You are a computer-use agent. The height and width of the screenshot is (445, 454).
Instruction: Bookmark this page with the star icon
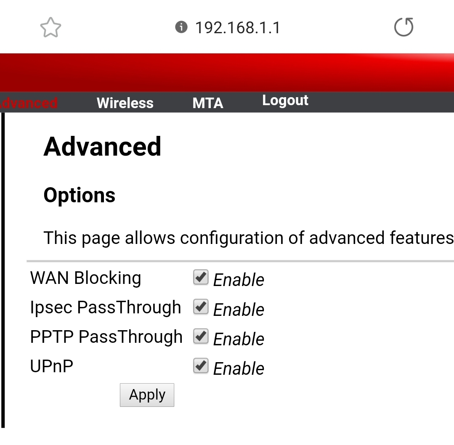(50, 28)
